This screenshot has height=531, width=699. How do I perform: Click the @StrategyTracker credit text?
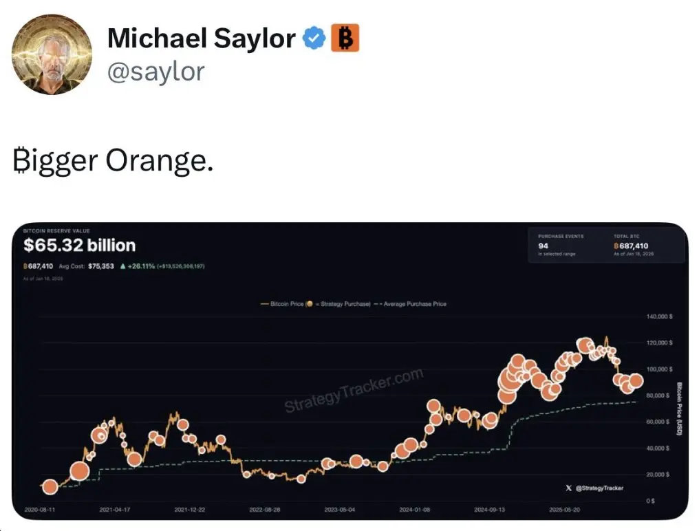pyautogui.click(x=599, y=488)
